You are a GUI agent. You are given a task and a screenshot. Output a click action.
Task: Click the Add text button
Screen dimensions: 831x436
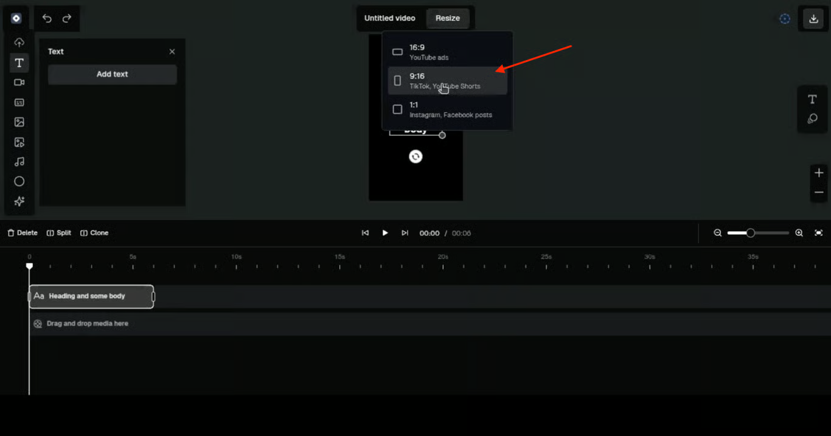(113, 74)
